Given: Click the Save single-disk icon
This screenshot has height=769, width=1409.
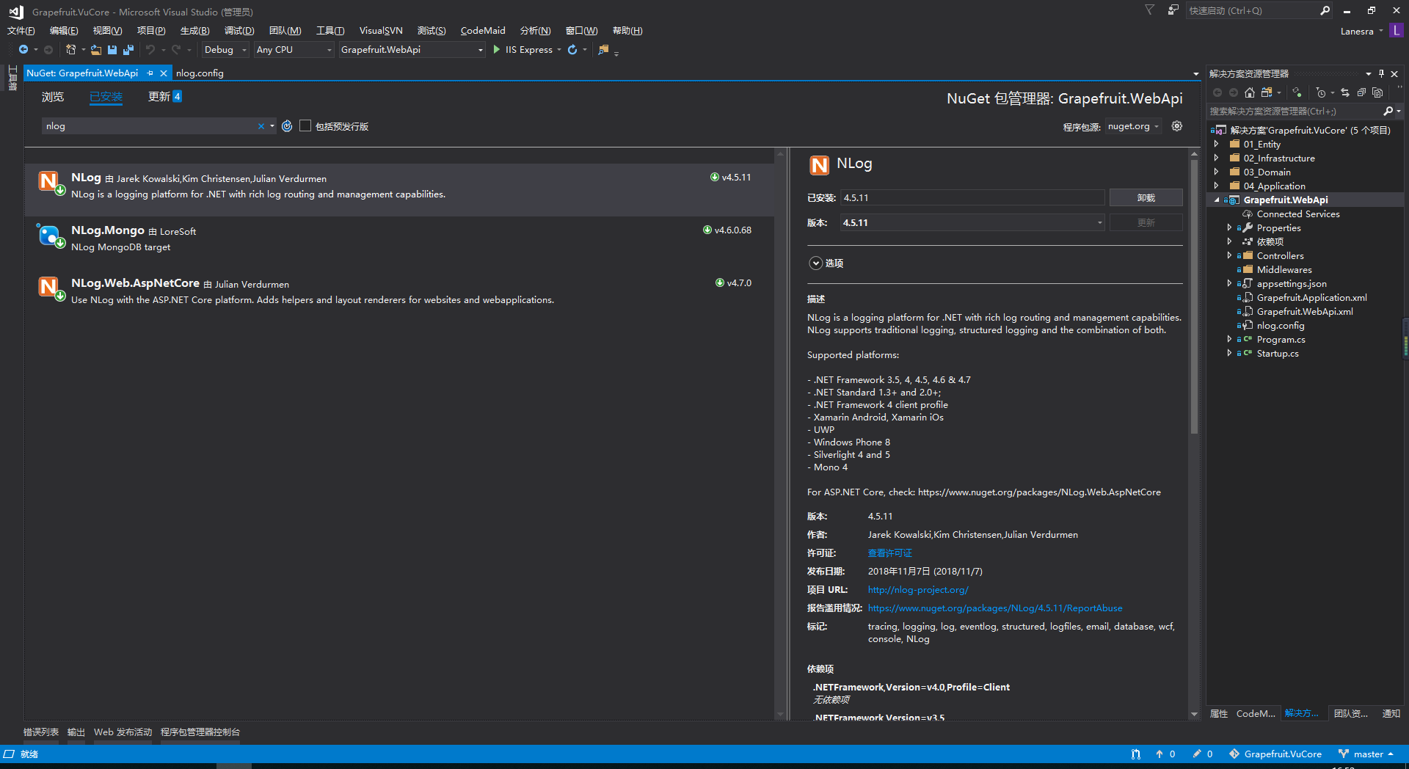Looking at the screenshot, I should [112, 50].
